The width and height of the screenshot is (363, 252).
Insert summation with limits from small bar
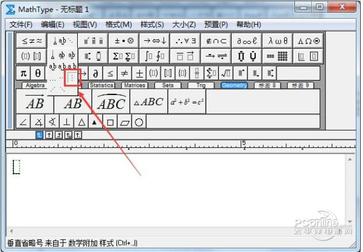(x=211, y=74)
